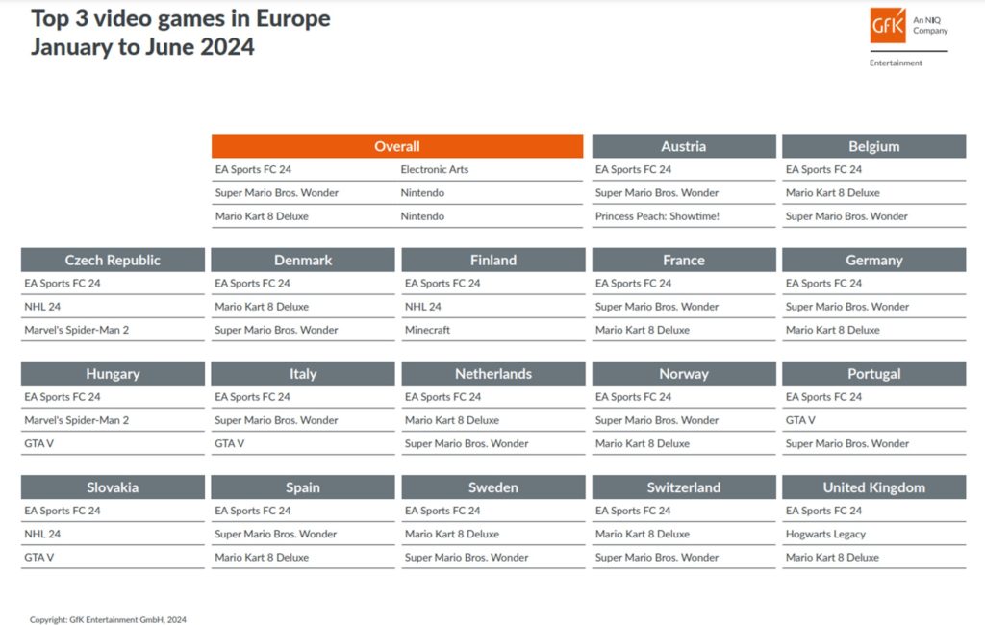Image resolution: width=985 pixels, height=625 pixels.
Task: Click the Czech Republic header
Action: point(113,260)
